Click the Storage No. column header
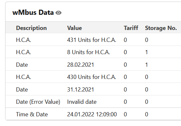This screenshot has height=126, width=181. [161, 28]
